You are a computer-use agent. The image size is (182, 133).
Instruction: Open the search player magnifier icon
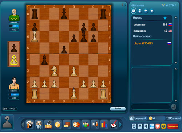[95, 124]
